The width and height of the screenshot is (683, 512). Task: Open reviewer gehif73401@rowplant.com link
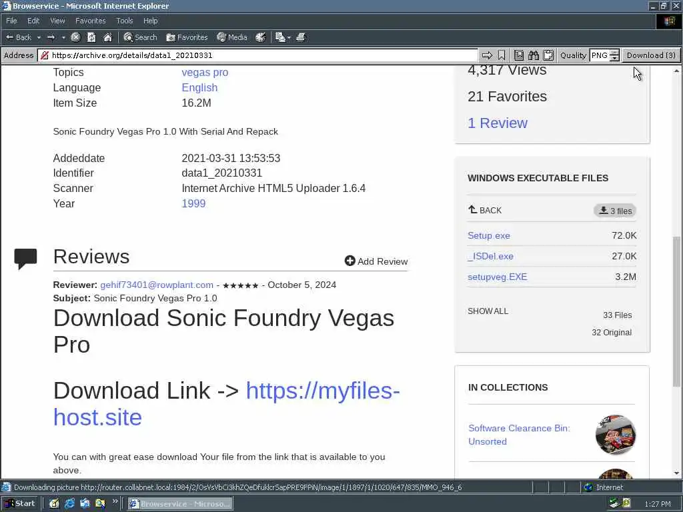tap(157, 285)
